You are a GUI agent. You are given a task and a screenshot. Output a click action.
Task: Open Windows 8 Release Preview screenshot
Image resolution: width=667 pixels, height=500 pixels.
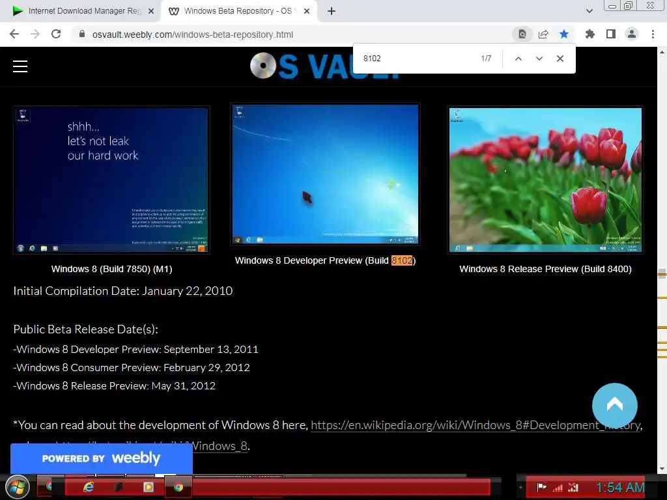tap(545, 180)
